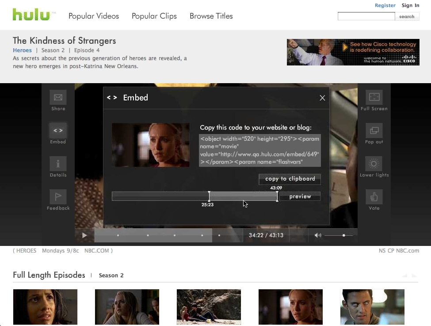Jump to the first chapter dot on the seek bar

pos(118,235)
